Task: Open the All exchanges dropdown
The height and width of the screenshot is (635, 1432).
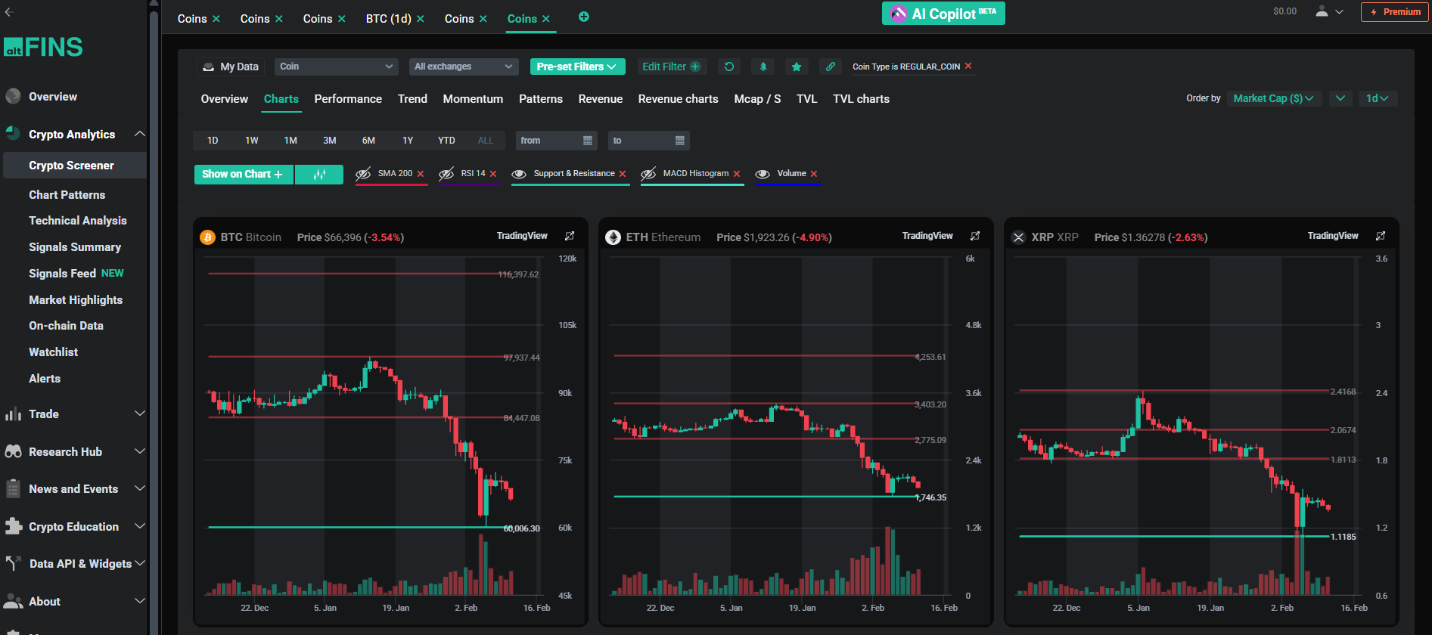Action: click(463, 67)
